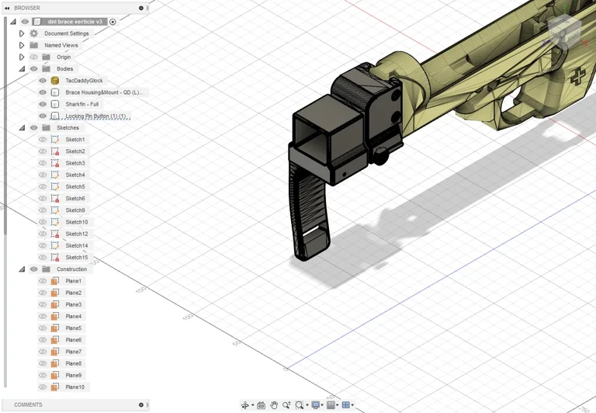Show the hidden Origin folder

click(33, 57)
